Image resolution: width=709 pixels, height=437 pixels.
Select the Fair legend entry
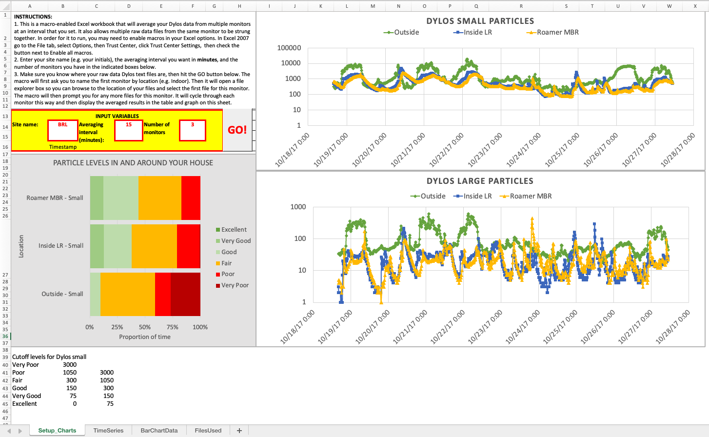click(x=224, y=263)
